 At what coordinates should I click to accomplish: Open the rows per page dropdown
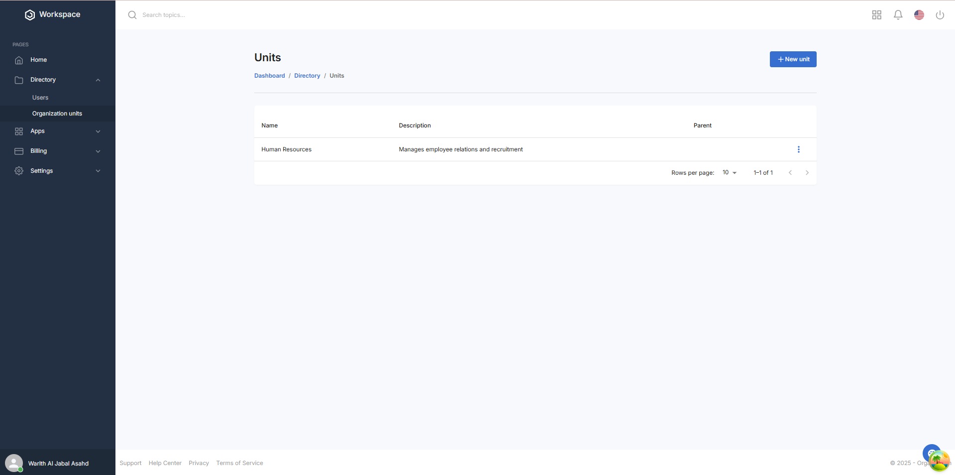[729, 173]
